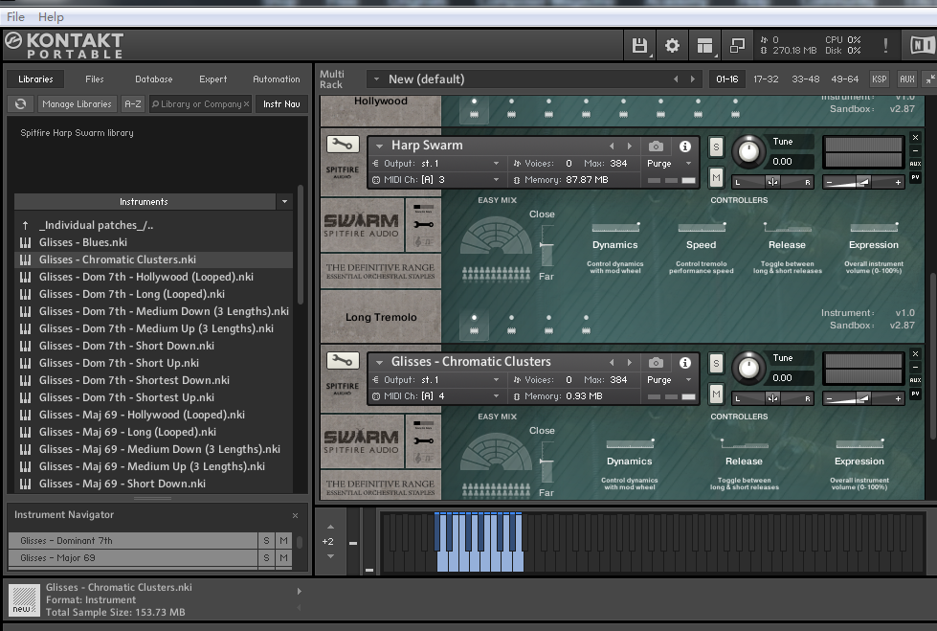Adjust Harp Swarm Tune knob
Viewport: 937px width, 631px height.
(747, 152)
